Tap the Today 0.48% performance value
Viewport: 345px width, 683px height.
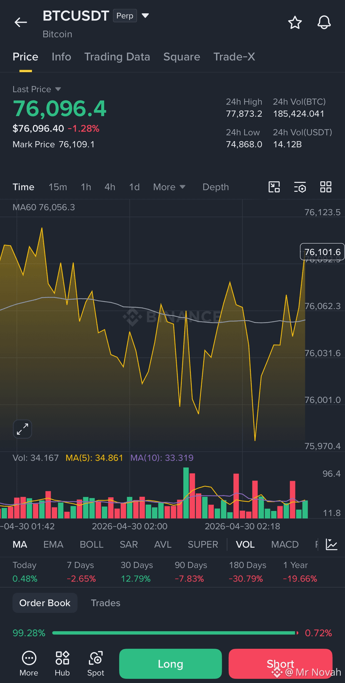coord(25,579)
